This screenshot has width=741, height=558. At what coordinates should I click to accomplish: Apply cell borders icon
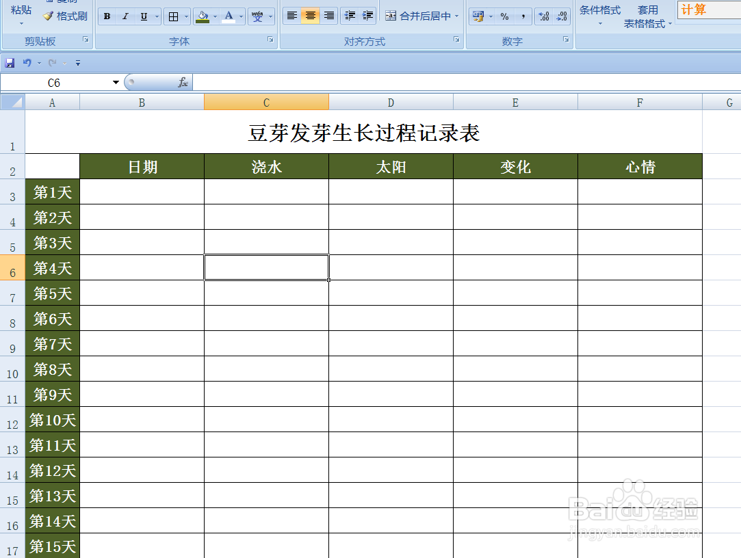coord(173,16)
